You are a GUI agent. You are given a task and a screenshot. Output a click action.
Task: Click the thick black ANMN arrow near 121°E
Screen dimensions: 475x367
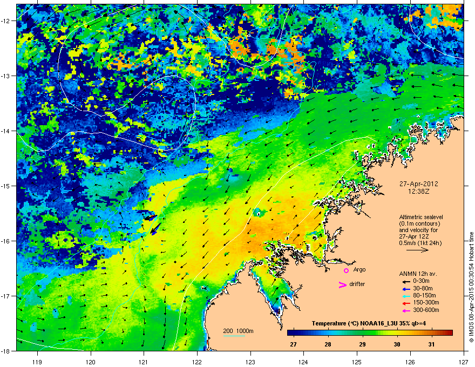coord(151,217)
